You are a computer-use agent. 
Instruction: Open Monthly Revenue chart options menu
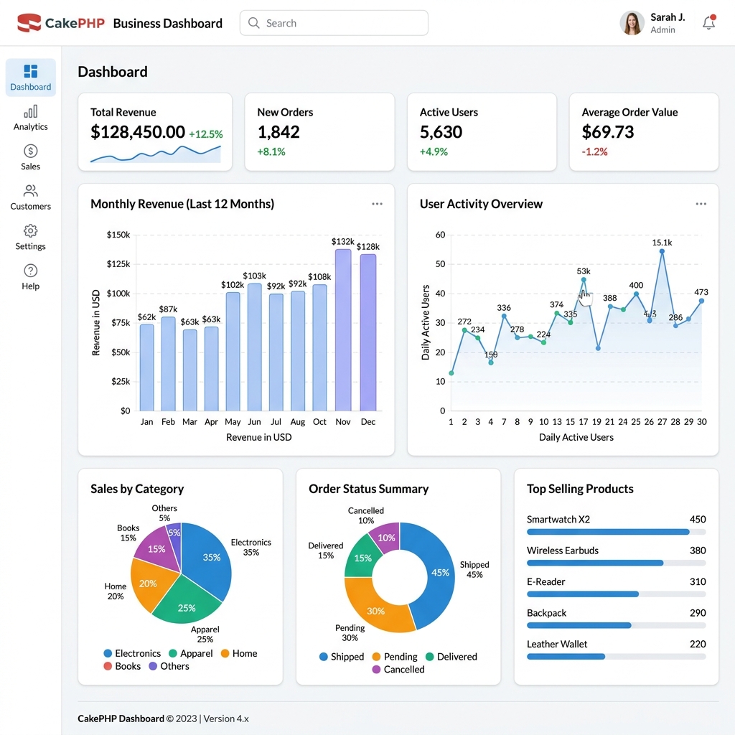pyautogui.click(x=377, y=204)
